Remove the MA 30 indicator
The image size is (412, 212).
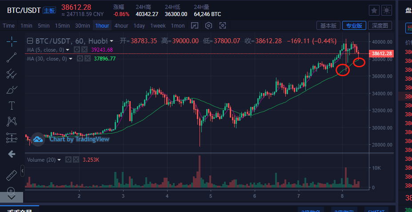point(87,59)
